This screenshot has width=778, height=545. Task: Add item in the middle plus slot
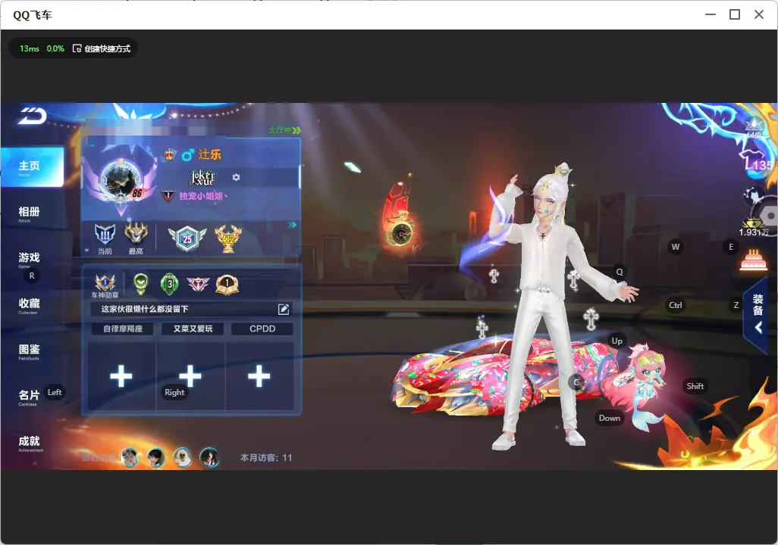(x=190, y=376)
